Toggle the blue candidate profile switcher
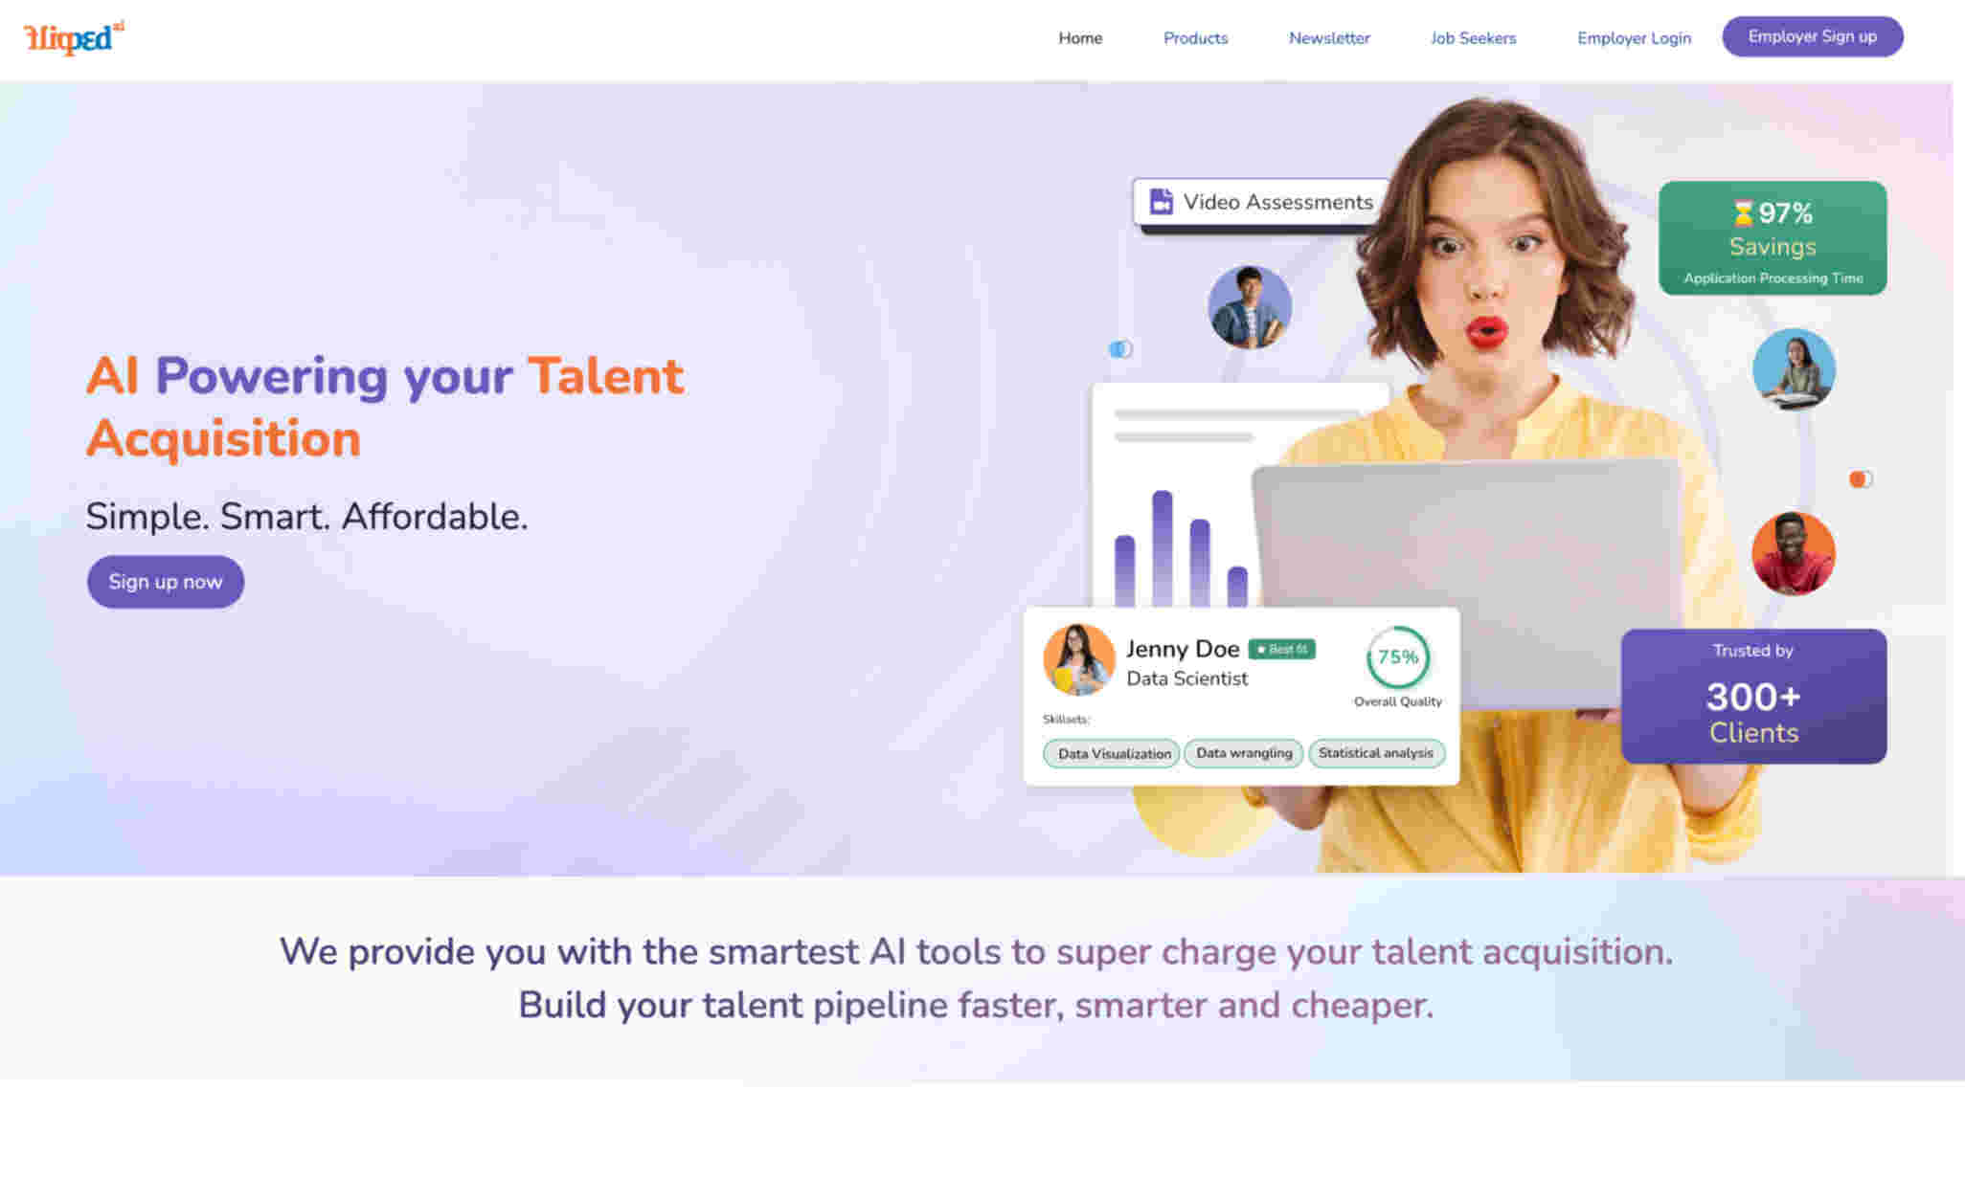Viewport: 1965px width, 1178px height. (1122, 347)
